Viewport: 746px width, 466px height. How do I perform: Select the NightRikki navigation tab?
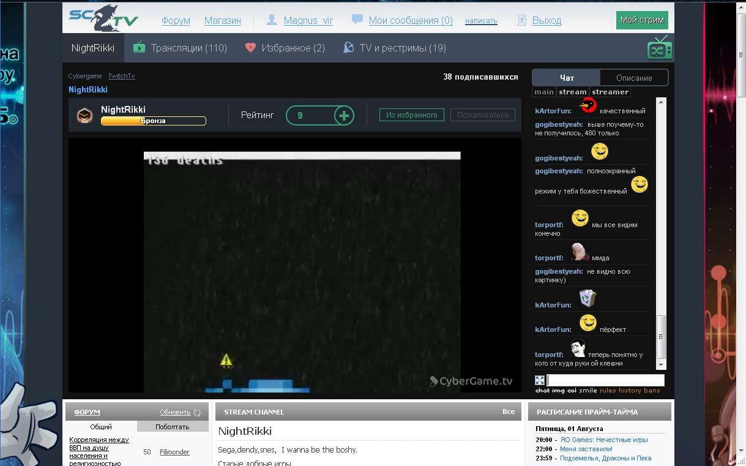click(x=93, y=48)
